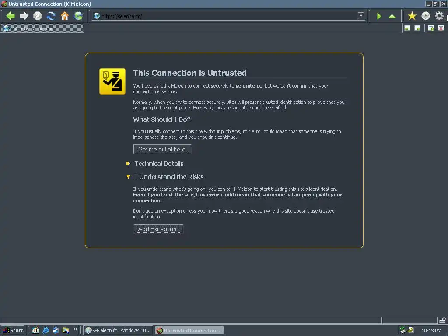The image size is (448, 336).
Task: Click the bold selenite.cc domain text
Action: click(x=248, y=86)
